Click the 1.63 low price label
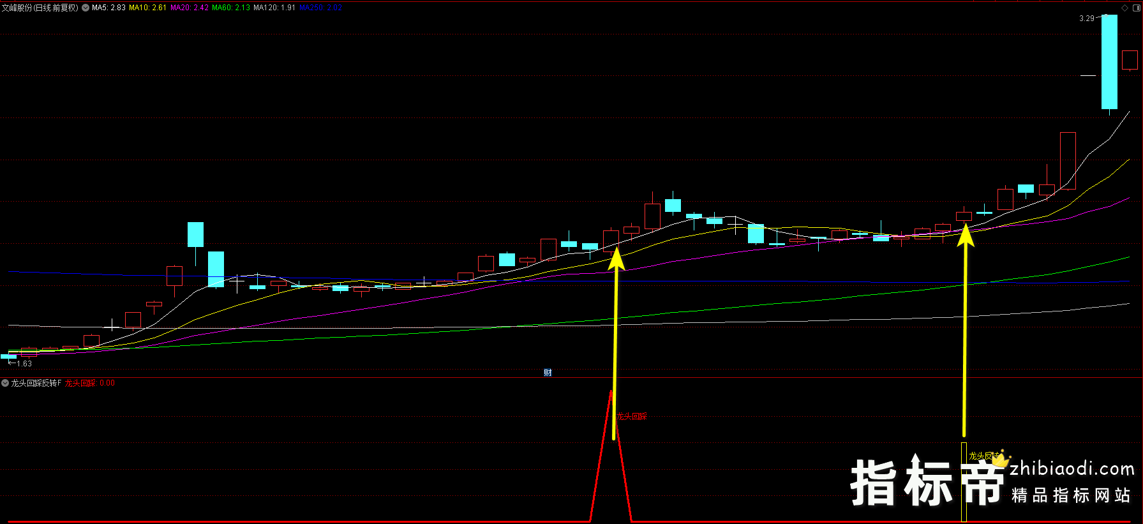 (x=24, y=364)
